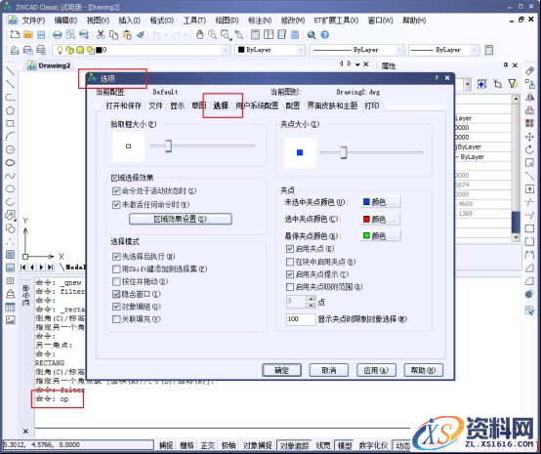The height and width of the screenshot is (454, 541).
Task: Pick the 选中夹点颜色 red color button
Action: pyautogui.click(x=381, y=219)
